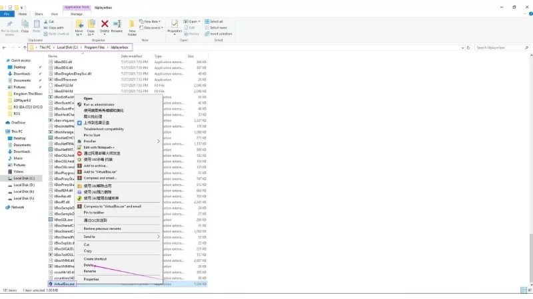Click the Back navigation arrow
Image resolution: width=533 pixels, height=299 pixels.
point(4,47)
